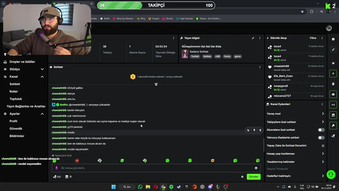Open BotRix bookmark
The image size is (339, 191).
click(105, 19)
